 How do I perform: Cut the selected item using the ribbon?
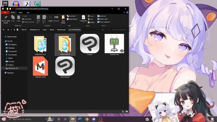(x=24, y=16)
